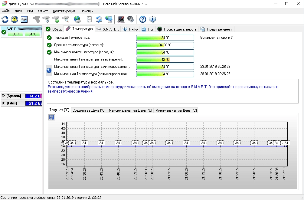
Task: Select the Минимальная за День graph tab
Action: coord(176,110)
